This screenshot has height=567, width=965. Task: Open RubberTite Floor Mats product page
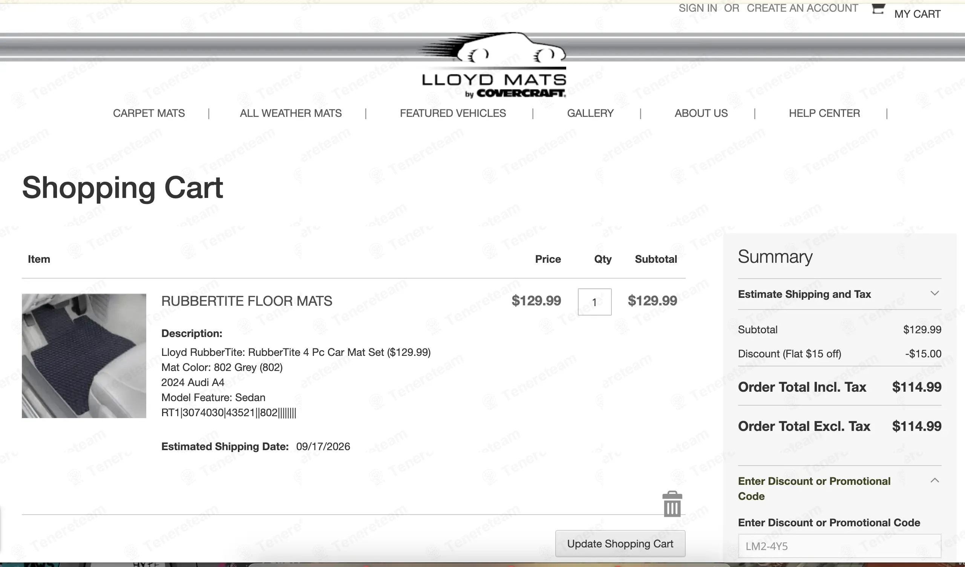[x=247, y=301]
